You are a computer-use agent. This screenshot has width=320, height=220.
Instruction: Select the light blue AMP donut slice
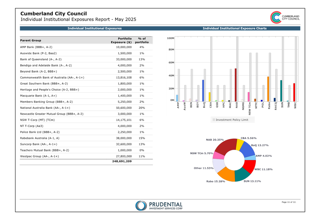coord(250,157)
